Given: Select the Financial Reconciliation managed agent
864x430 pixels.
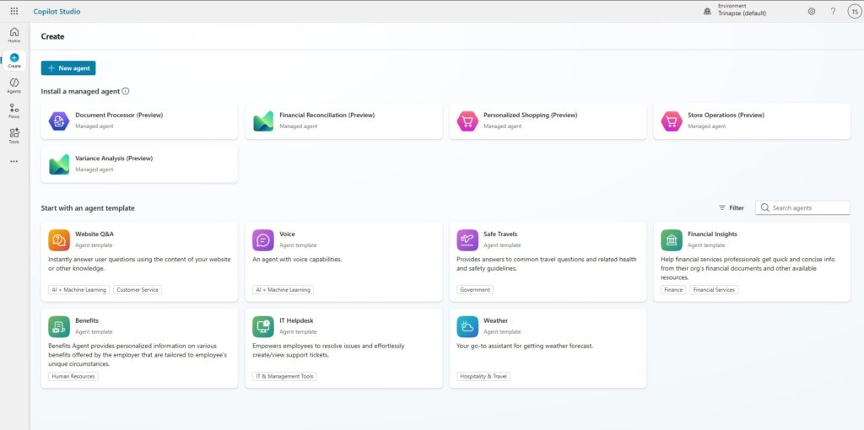Looking at the screenshot, I should pyautogui.click(x=343, y=121).
